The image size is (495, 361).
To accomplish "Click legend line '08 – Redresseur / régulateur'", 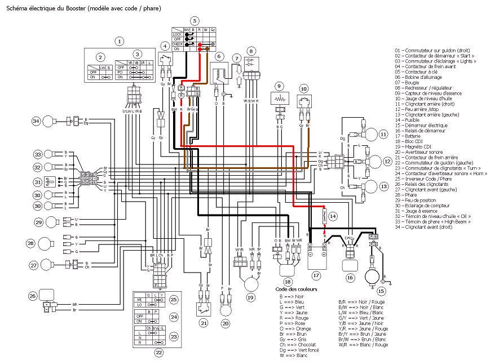I will click(x=423, y=88).
